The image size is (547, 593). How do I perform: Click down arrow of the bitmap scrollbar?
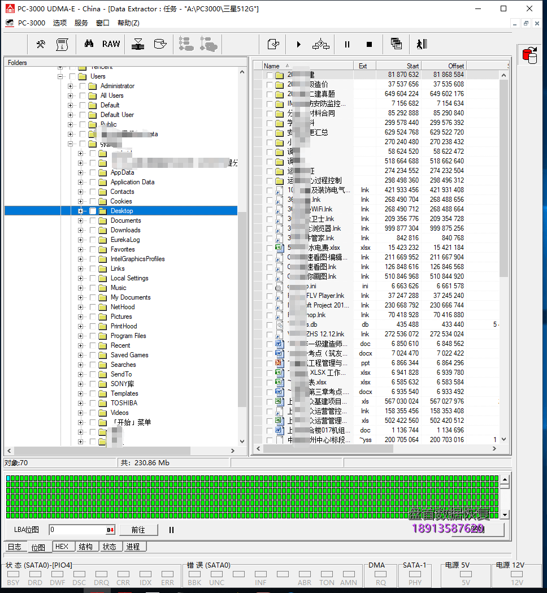point(505,514)
